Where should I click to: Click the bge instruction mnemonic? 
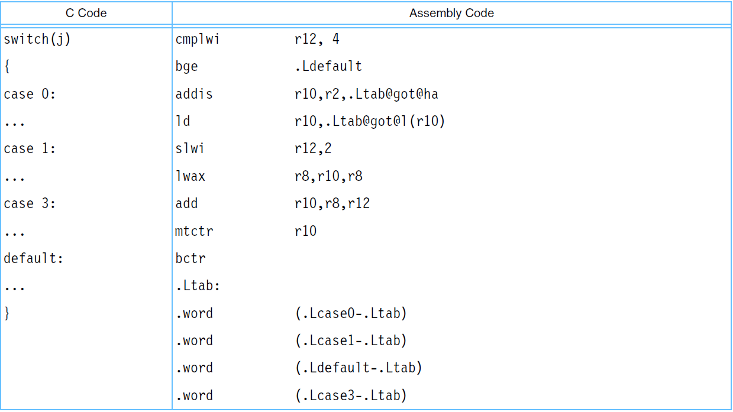tap(187, 67)
